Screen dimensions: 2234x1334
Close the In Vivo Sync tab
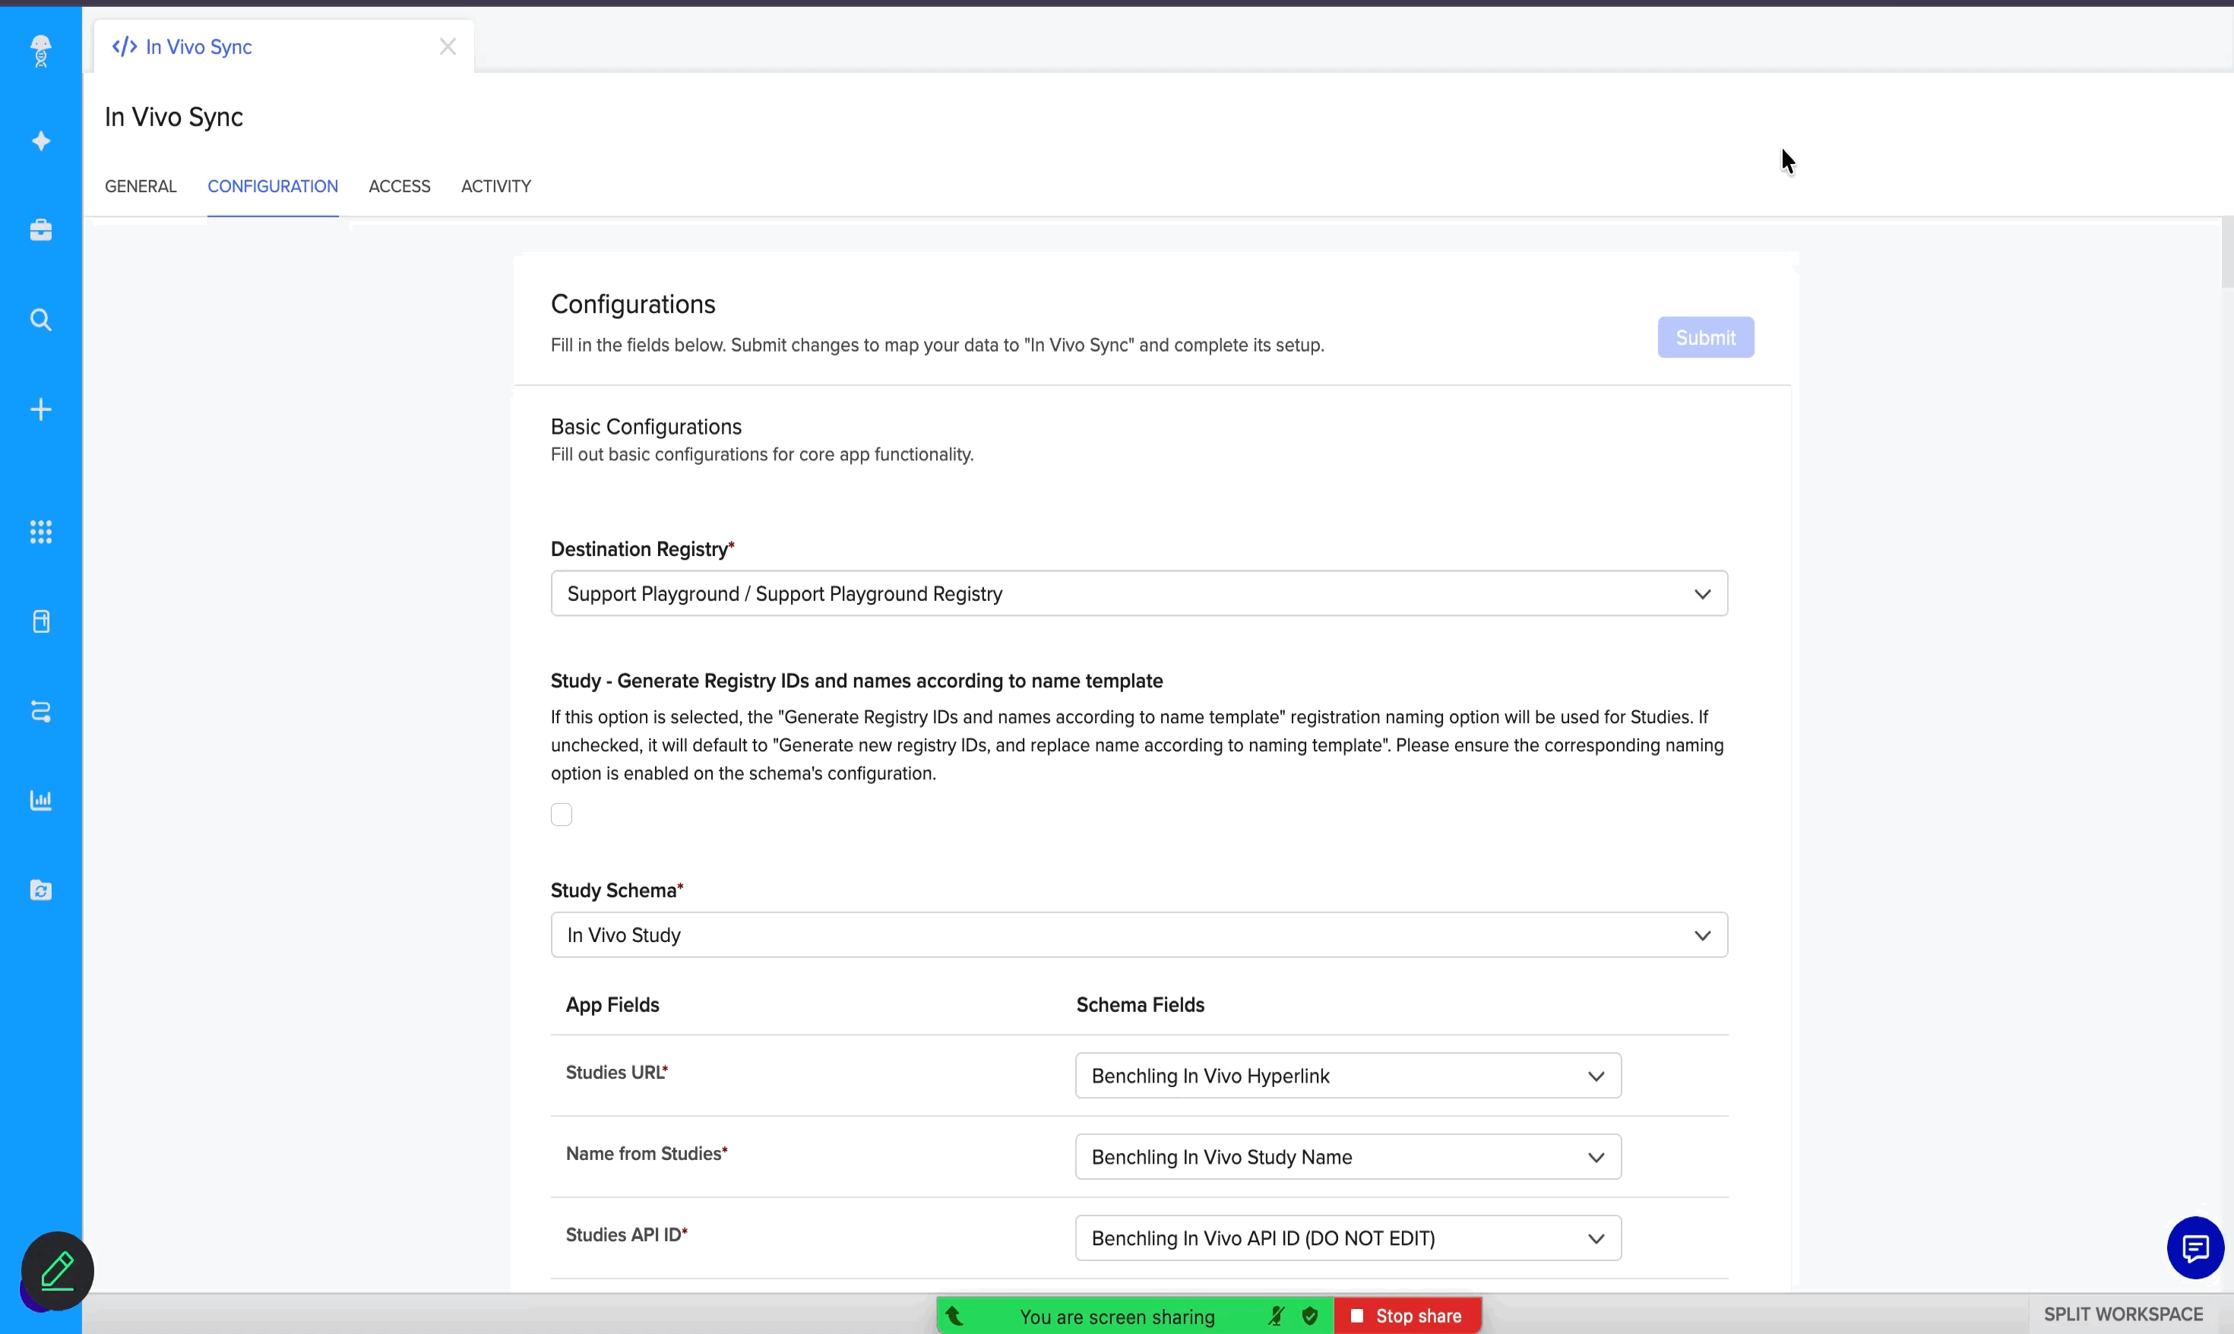[x=448, y=47]
